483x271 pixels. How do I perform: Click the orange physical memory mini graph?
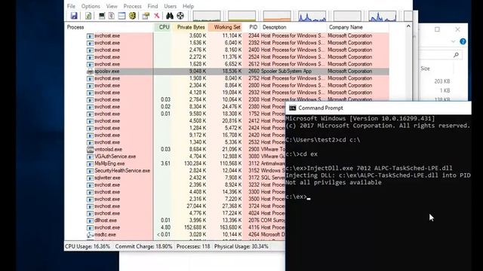277,16
